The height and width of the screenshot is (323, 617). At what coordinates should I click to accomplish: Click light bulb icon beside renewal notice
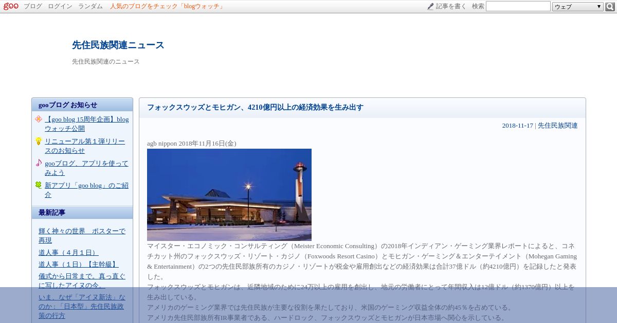39,141
